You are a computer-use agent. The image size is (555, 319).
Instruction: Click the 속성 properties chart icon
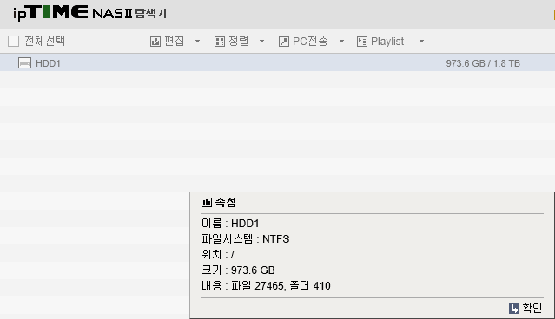pos(207,203)
